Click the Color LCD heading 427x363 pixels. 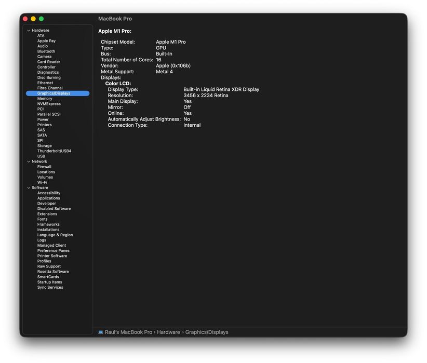click(118, 84)
